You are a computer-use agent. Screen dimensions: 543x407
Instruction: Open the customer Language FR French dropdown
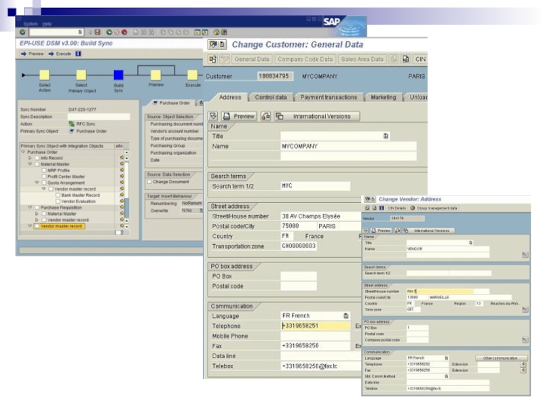(x=345, y=315)
